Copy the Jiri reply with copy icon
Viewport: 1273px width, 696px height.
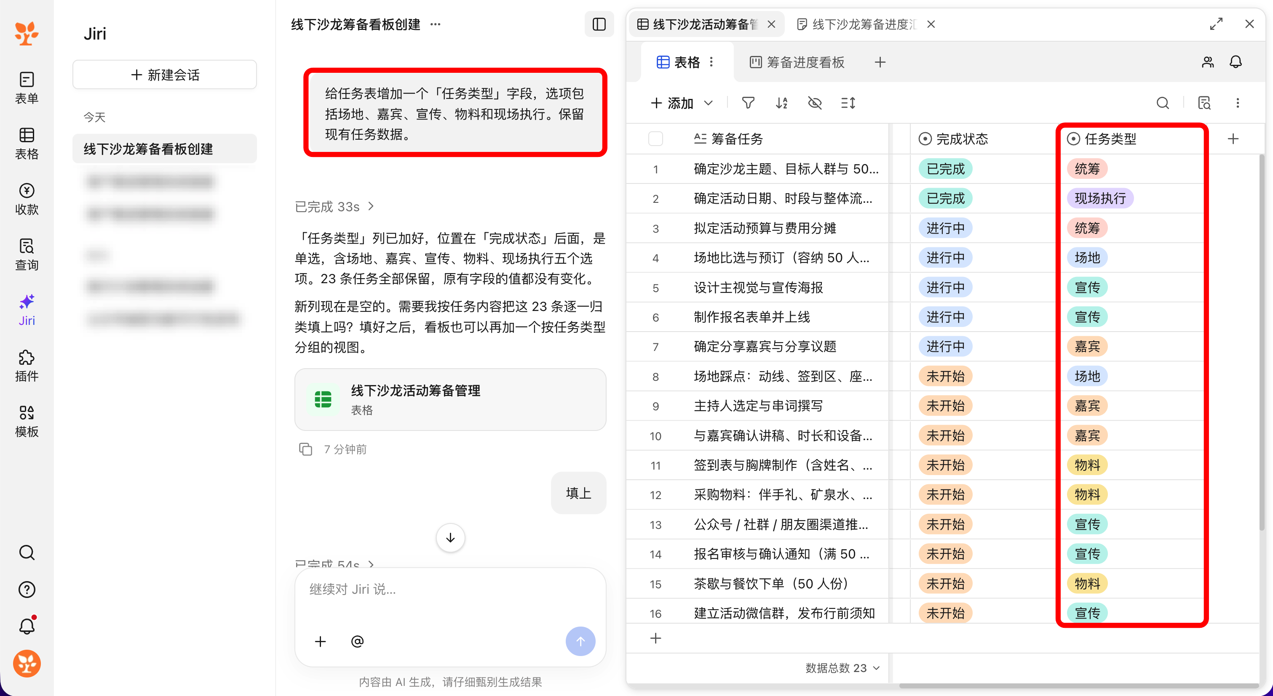(x=305, y=449)
